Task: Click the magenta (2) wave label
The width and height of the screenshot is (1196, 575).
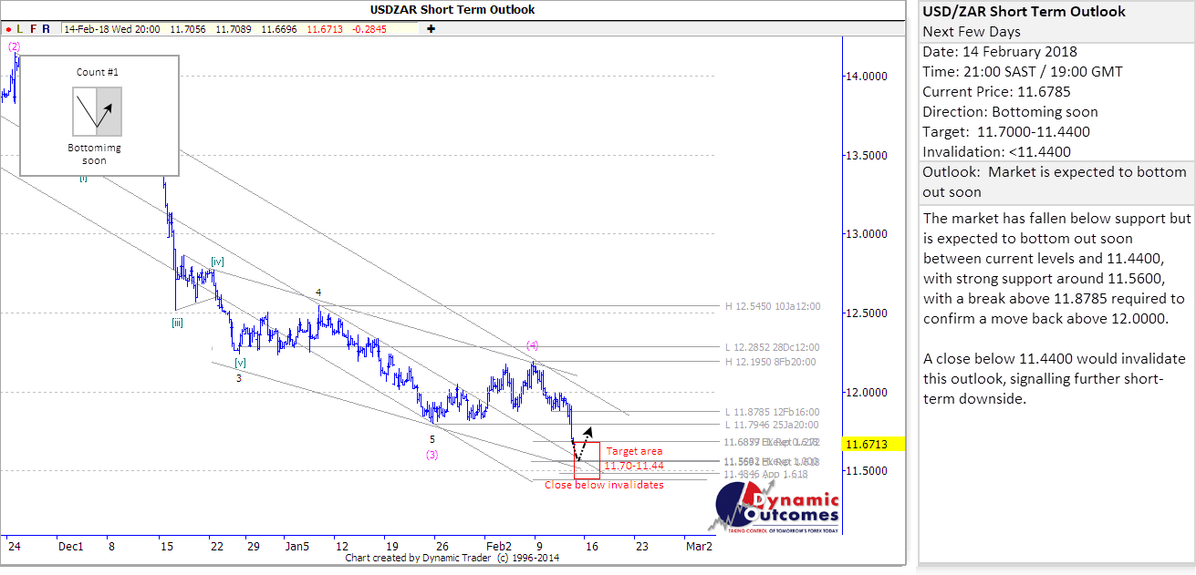Action: 15,46
